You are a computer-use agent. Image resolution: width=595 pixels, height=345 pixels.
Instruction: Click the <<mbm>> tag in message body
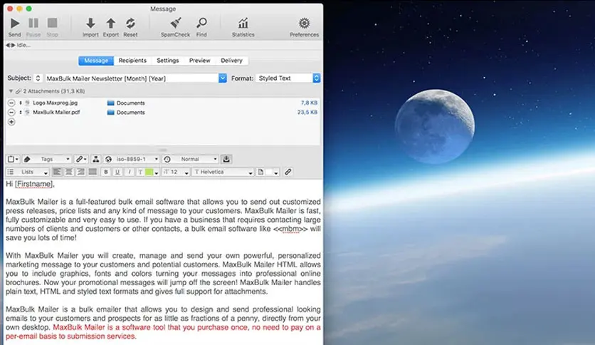pos(290,229)
